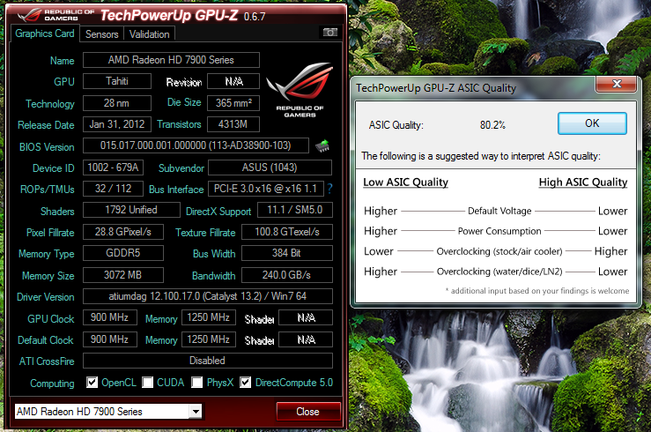Viewport: 651px width, 432px height.
Task: Open the Validation tab
Action: (149, 34)
